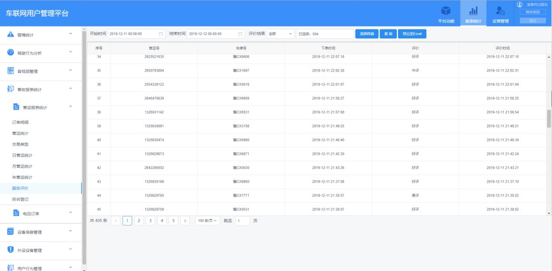Go to page 3 in pagination
Screen dimensions: 552x271
(x=150, y=221)
